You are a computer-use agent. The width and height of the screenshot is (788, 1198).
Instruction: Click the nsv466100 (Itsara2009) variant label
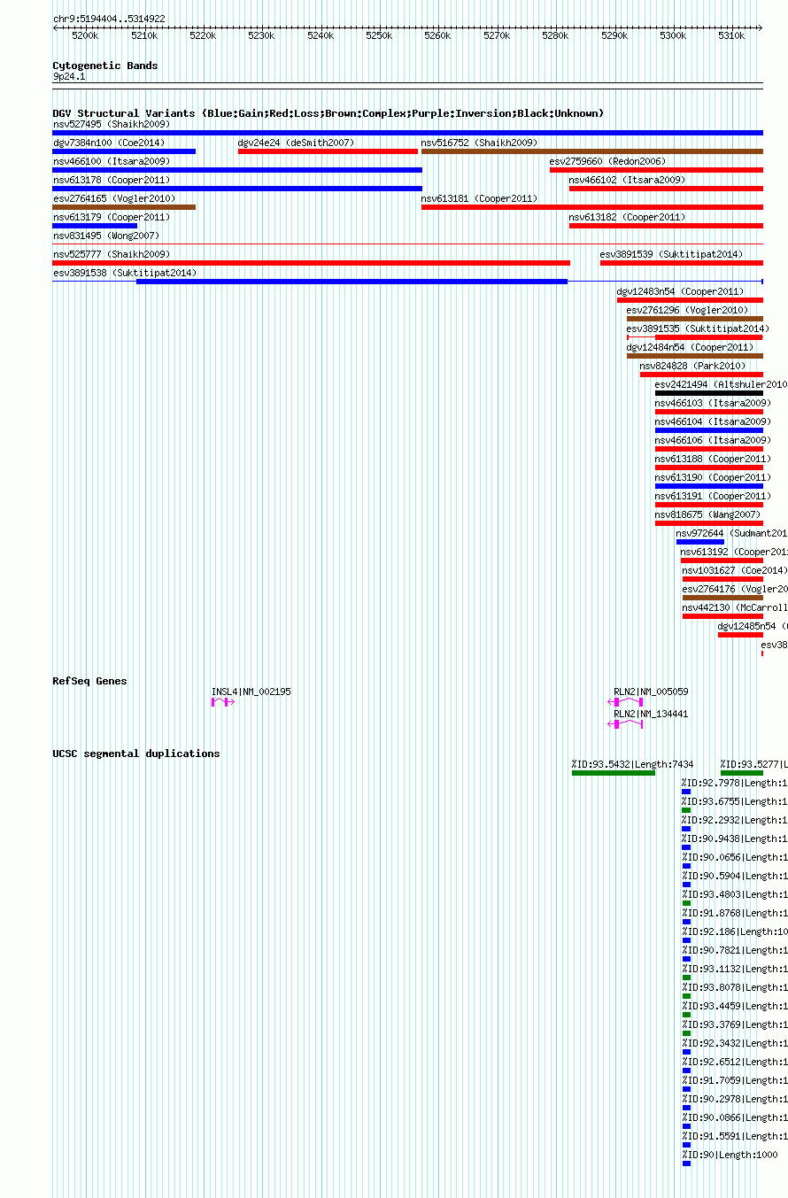[112, 161]
